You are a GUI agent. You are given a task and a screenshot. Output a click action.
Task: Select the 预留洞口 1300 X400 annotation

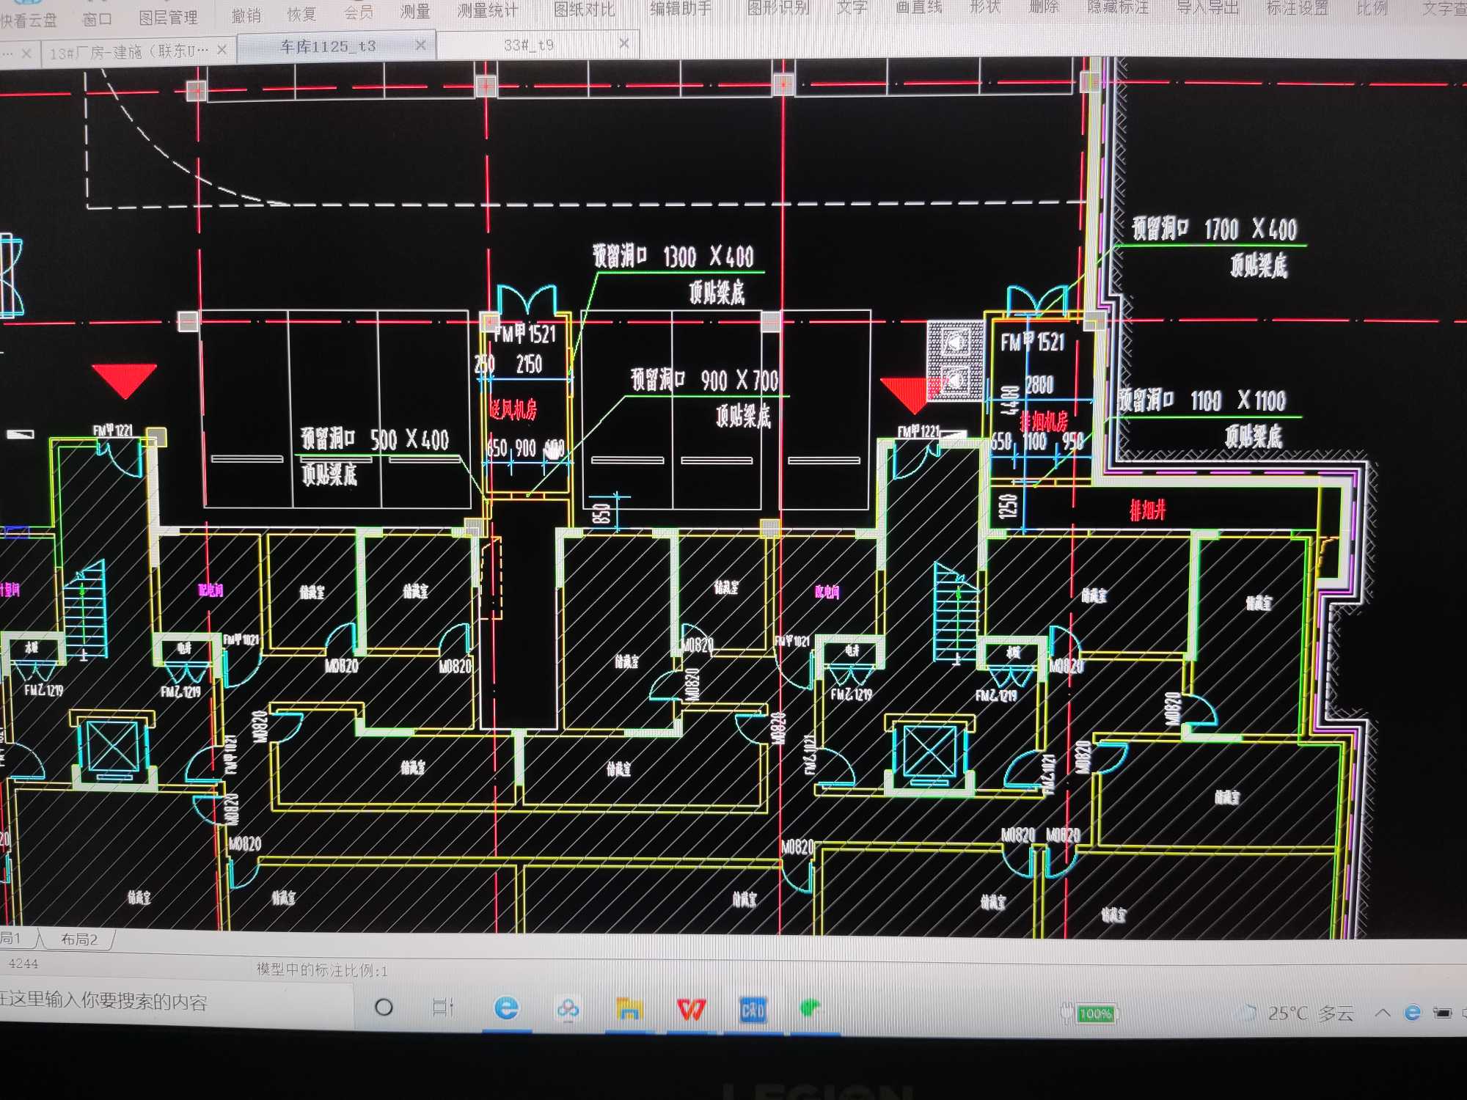tap(673, 257)
